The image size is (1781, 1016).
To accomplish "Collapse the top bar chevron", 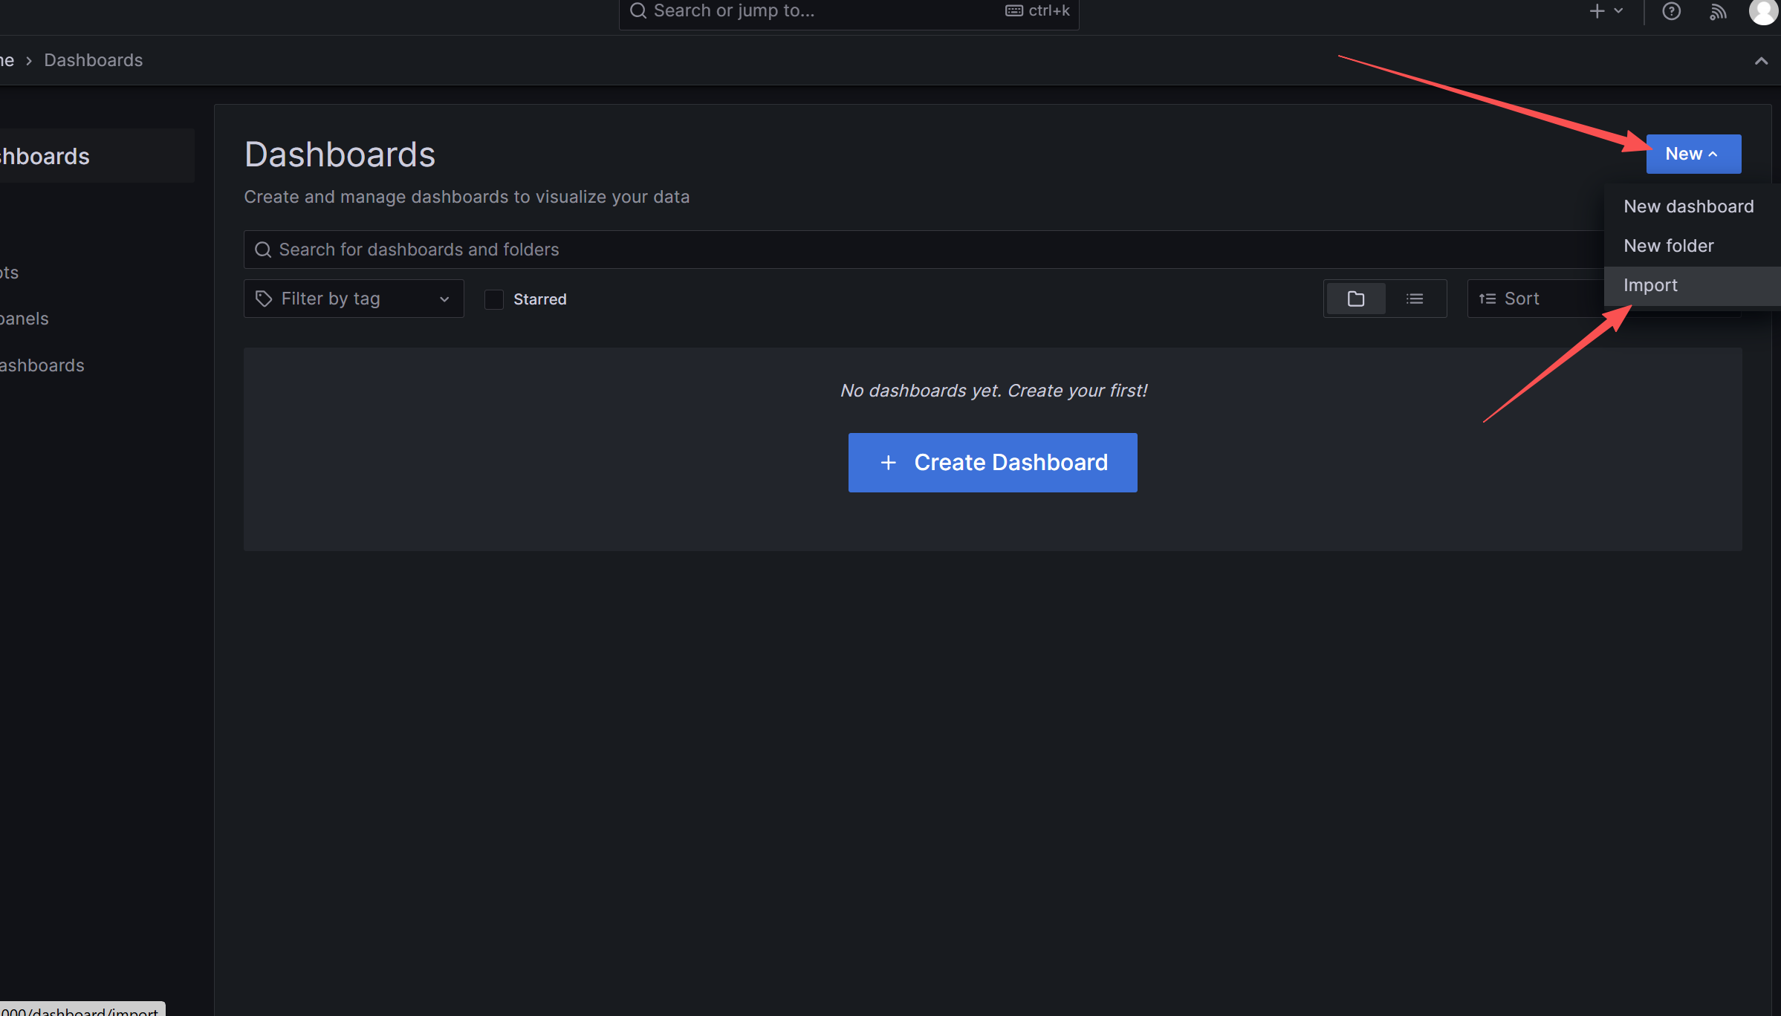I will (1761, 61).
